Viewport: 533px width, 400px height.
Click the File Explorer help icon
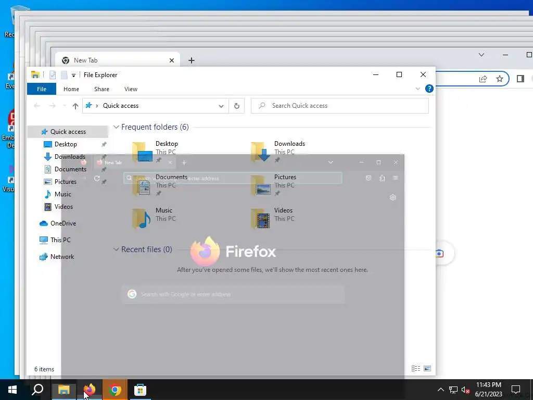coord(429,89)
